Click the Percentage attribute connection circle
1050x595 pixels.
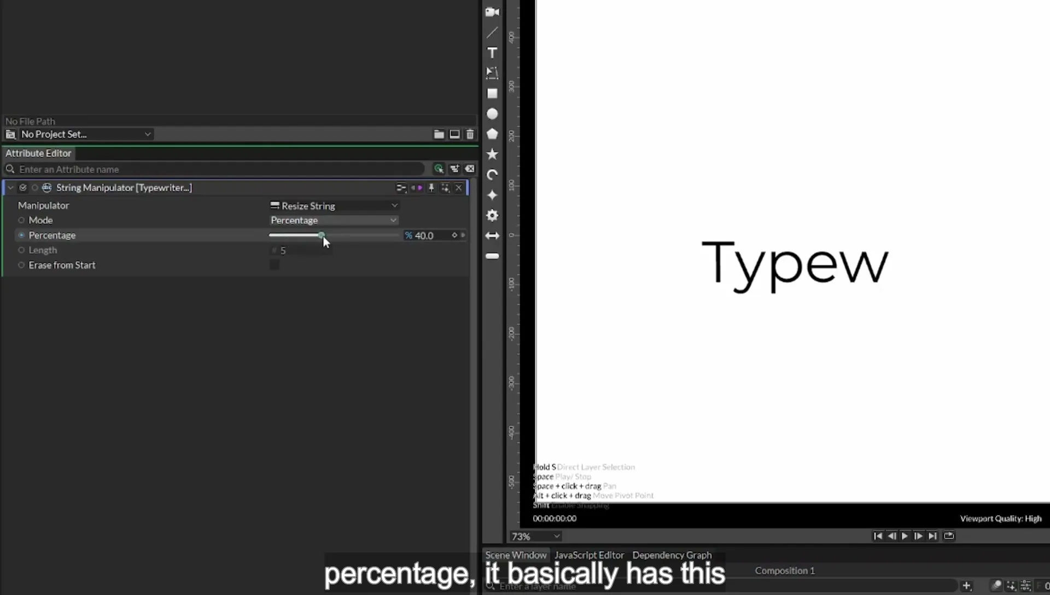coord(21,235)
